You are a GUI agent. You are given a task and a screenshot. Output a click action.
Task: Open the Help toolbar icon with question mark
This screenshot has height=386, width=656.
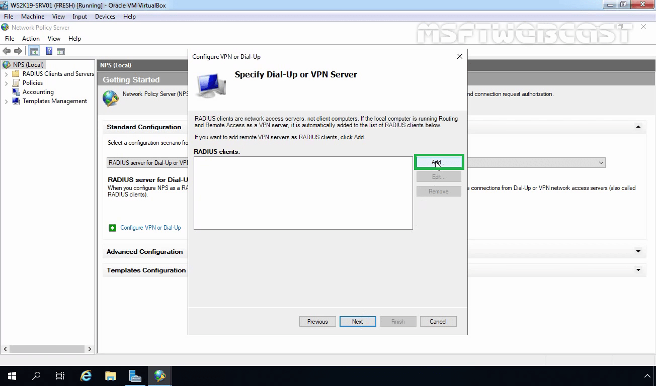[x=49, y=51]
